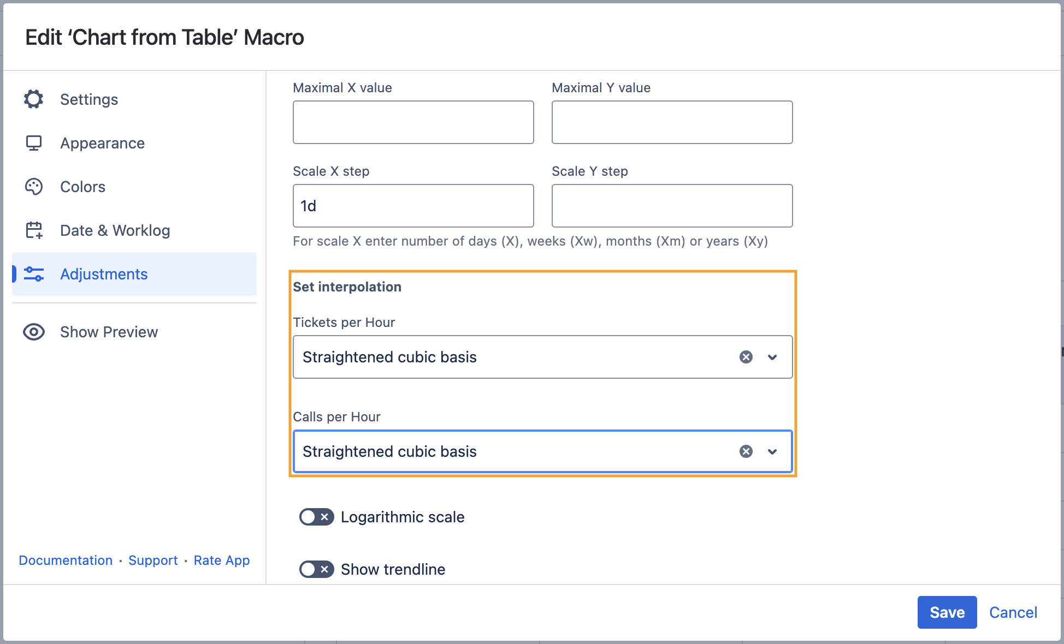
Task: Open the Colors tab label
Action: pyautogui.click(x=82, y=187)
